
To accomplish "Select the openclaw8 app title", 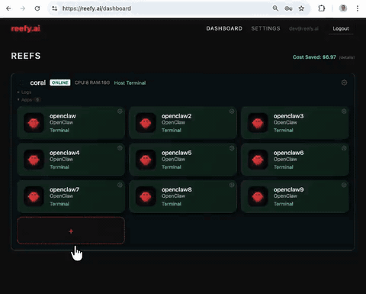I will click(x=177, y=189).
